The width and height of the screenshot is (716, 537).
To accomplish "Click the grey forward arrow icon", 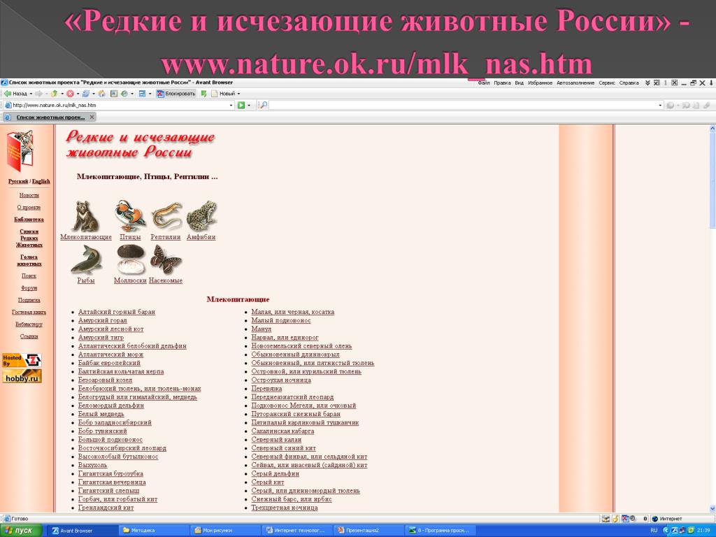I will click(x=39, y=94).
